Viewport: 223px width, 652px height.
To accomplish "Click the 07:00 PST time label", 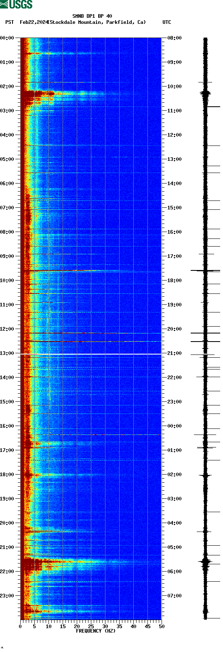I will [x=7, y=208].
